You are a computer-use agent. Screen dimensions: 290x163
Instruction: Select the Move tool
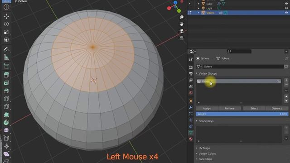click(6, 16)
